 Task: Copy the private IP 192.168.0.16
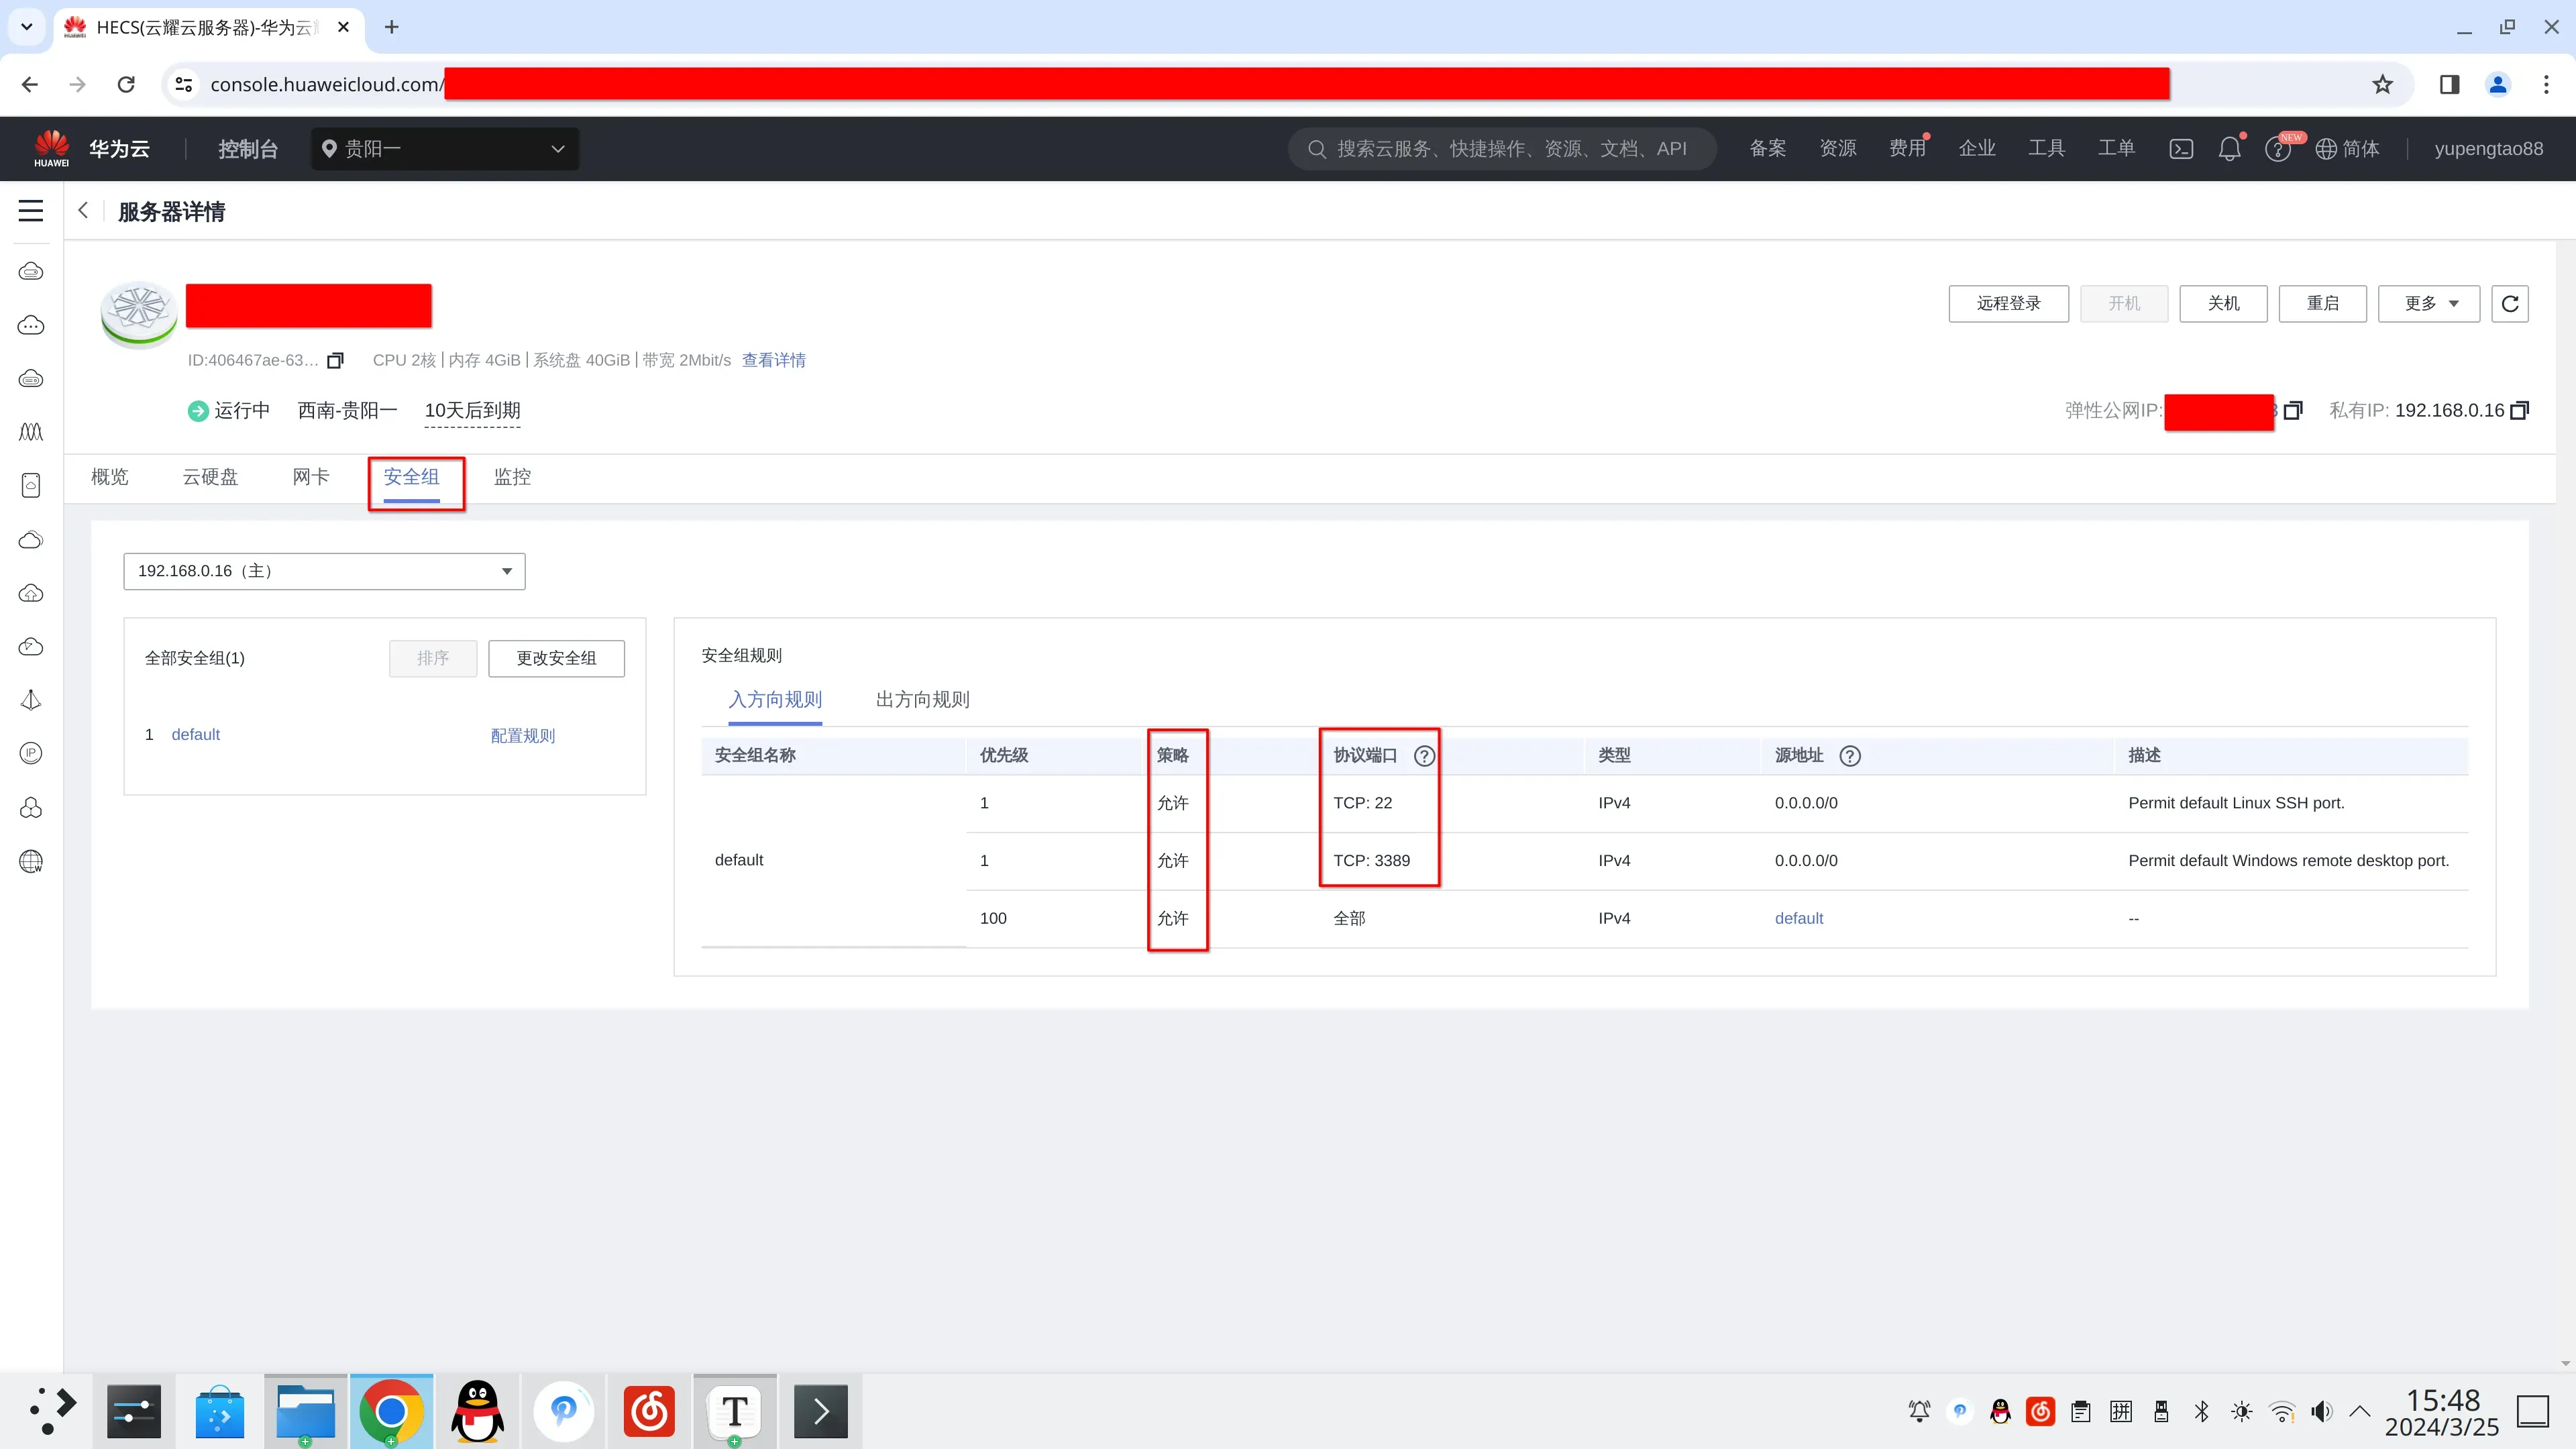2520,410
